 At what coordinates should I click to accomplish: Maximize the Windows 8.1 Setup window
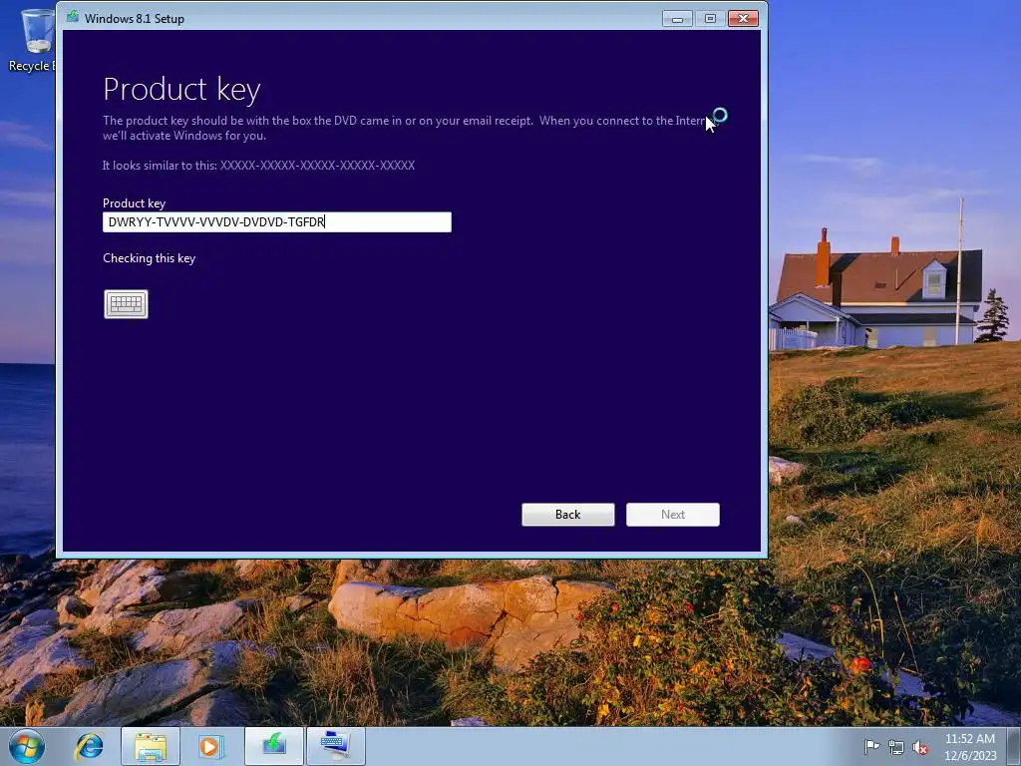pos(710,19)
